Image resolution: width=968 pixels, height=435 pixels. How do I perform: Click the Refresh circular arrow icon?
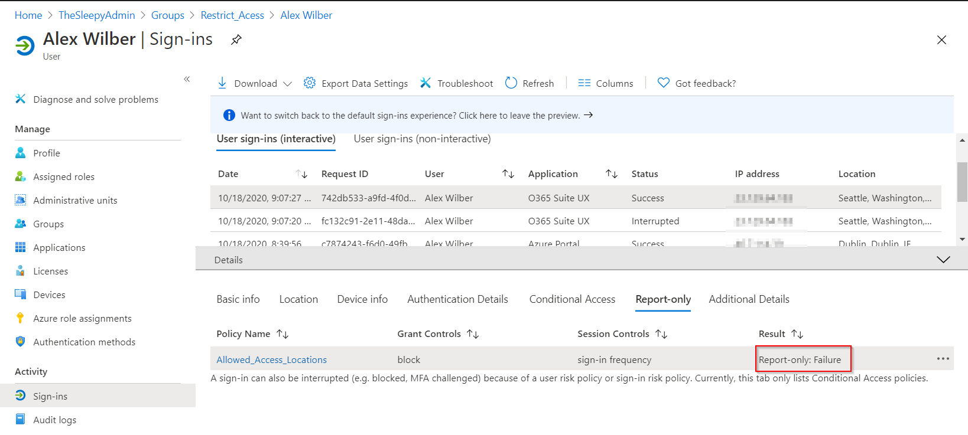(511, 83)
